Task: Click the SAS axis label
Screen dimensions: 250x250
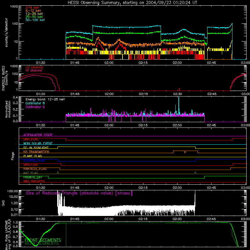Action: pos(3,203)
